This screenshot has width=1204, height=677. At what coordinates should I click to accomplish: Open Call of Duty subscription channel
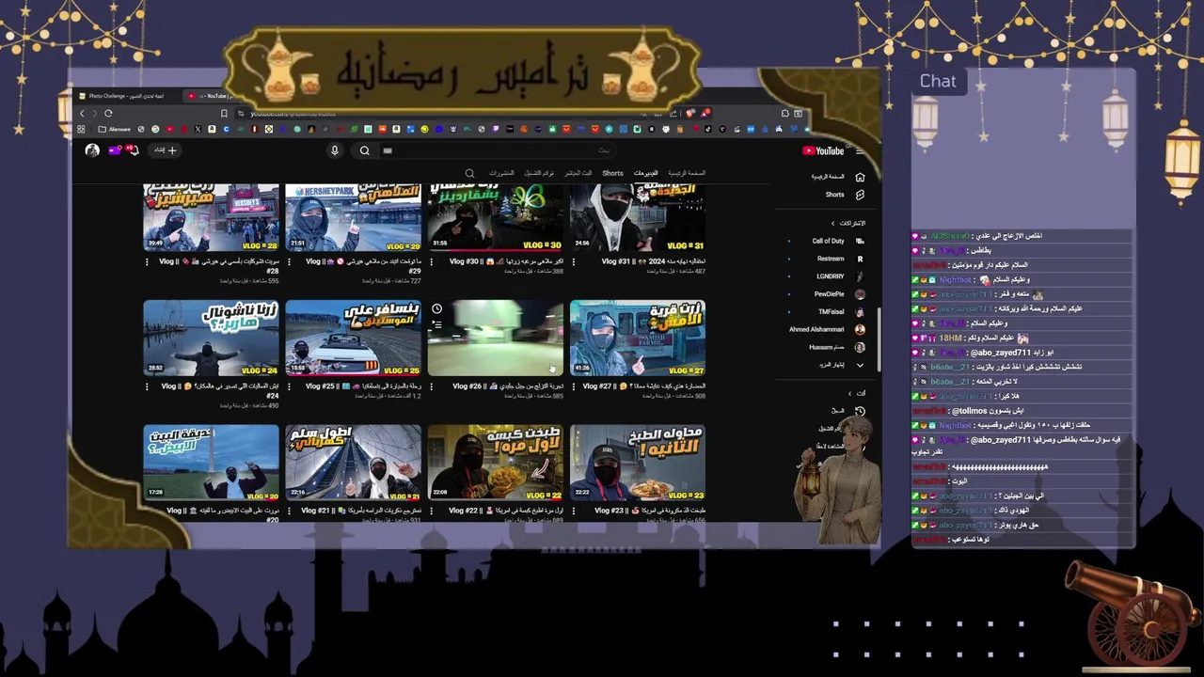[x=828, y=241]
